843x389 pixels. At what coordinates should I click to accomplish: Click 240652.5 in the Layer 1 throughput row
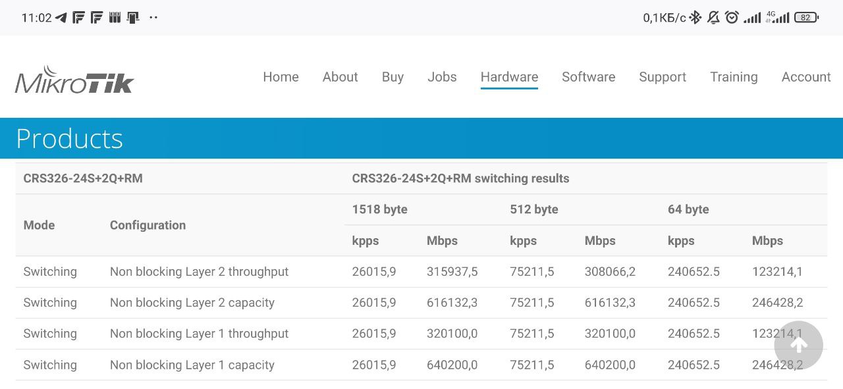pyautogui.click(x=693, y=334)
